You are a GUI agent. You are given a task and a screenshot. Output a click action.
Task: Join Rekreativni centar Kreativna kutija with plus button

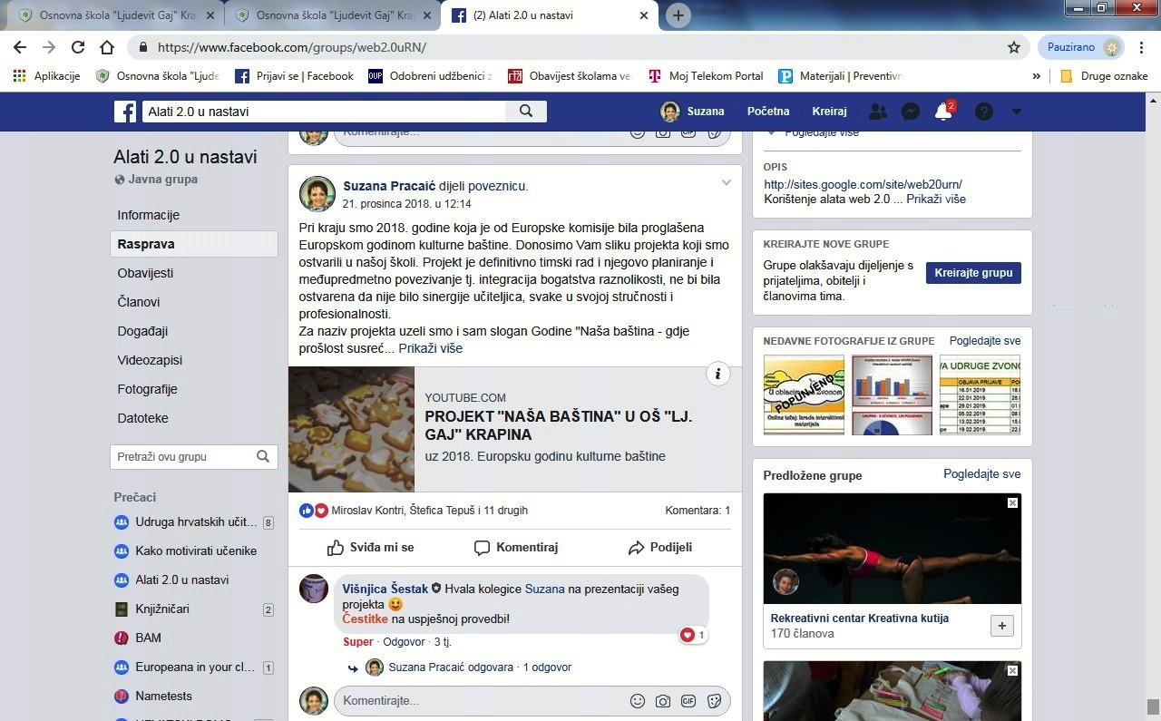pos(1002,626)
